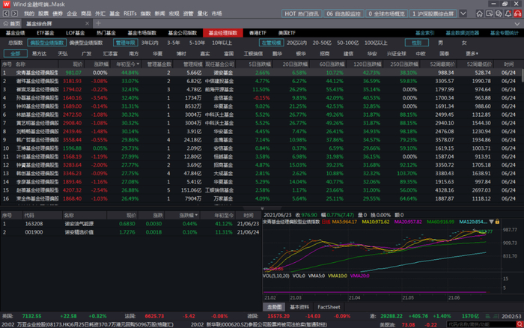Expand the 更多 fund company dropdown
524x328 pixels.
471,53
